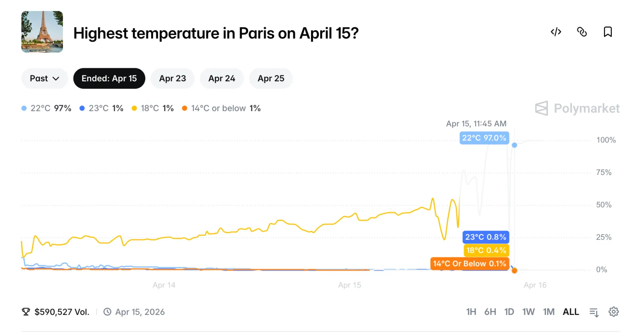
Task: Click the chart sort options icon
Action: click(594, 312)
